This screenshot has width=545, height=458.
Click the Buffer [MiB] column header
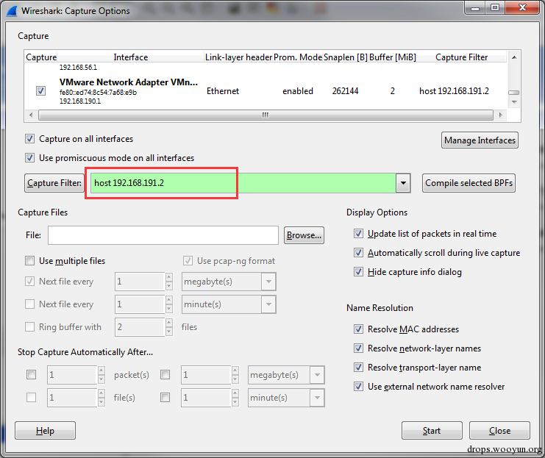click(x=393, y=57)
